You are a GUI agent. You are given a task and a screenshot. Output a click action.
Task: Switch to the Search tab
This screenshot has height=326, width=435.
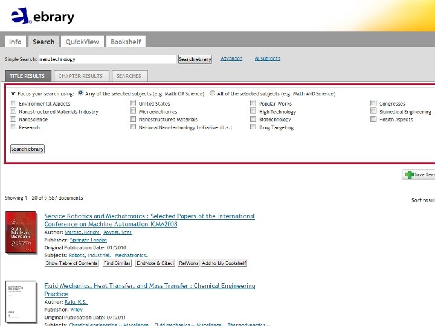coord(43,42)
